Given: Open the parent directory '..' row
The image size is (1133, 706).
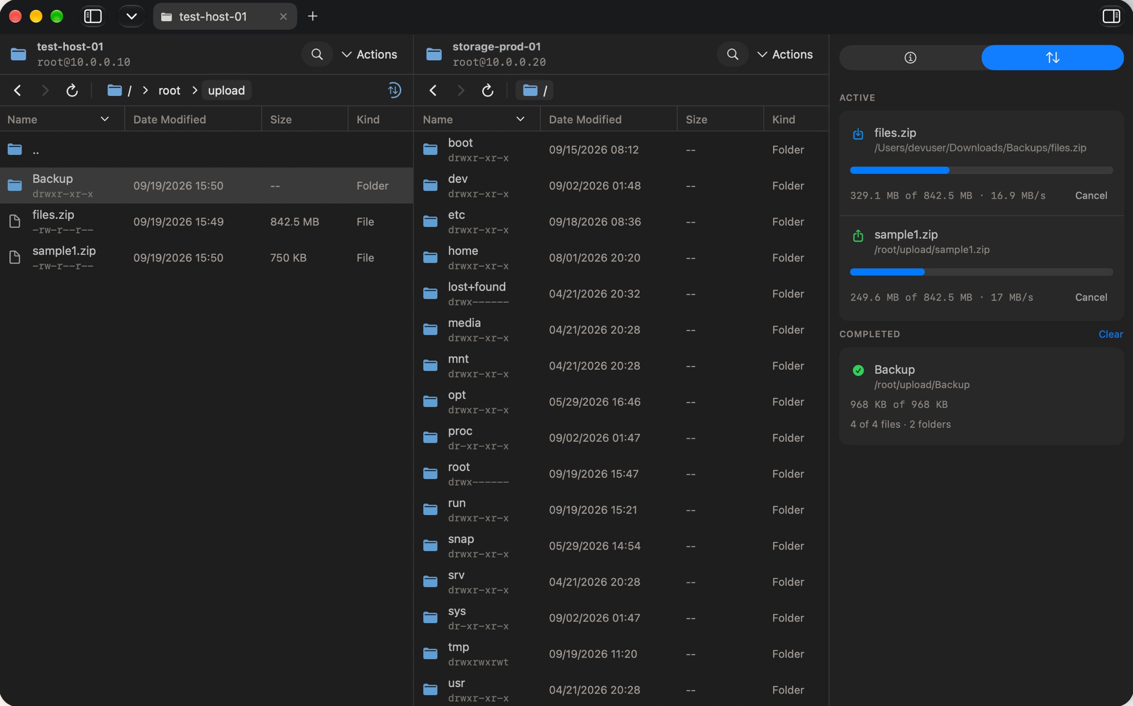Looking at the screenshot, I should point(207,150).
